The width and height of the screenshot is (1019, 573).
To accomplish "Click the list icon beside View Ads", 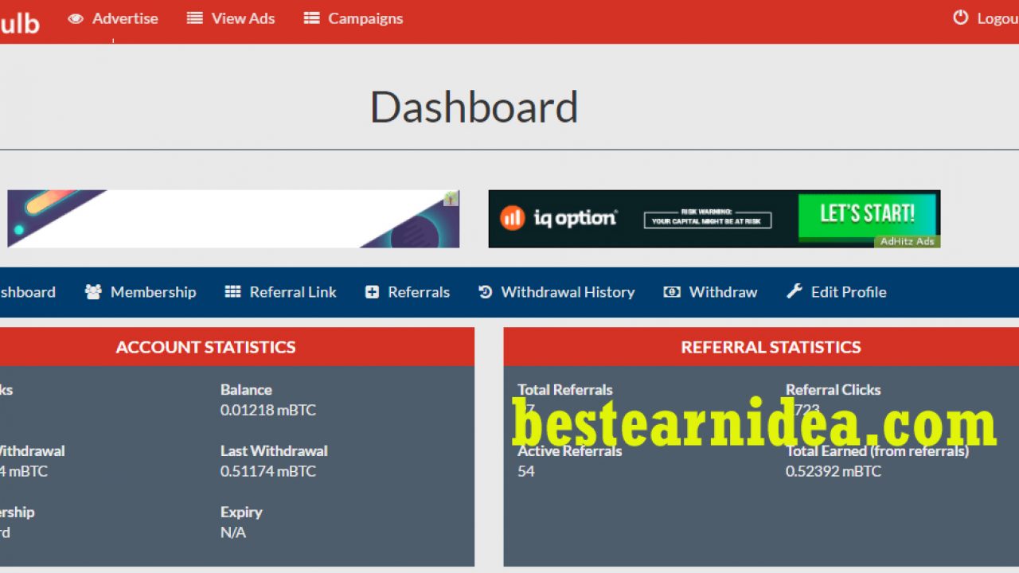I will pos(194,18).
